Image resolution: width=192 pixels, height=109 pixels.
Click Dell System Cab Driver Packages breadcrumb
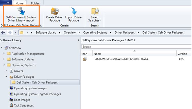point(163,32)
